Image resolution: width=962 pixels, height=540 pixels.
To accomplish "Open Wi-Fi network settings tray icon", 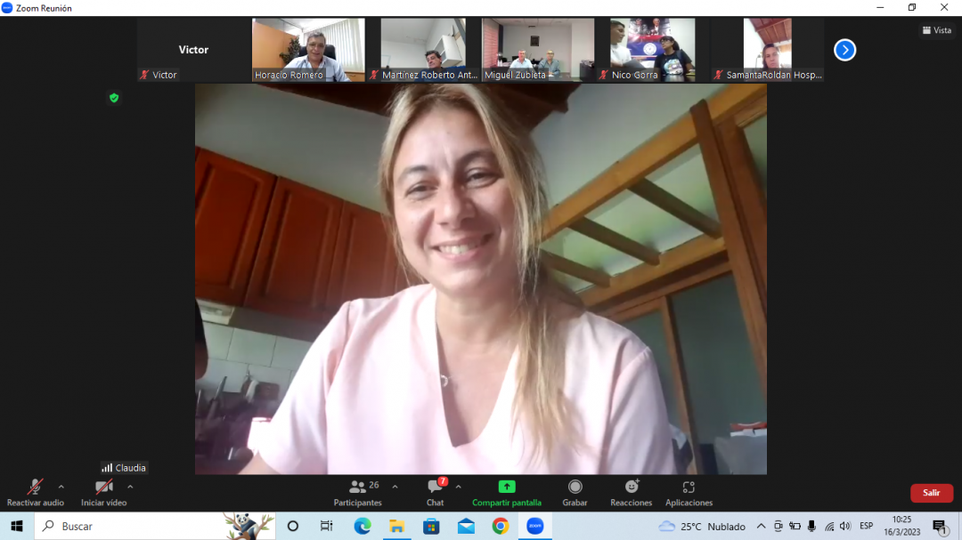I will click(x=829, y=526).
